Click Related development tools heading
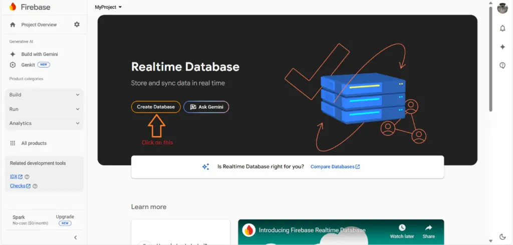This screenshot has height=245, width=513. [38, 163]
